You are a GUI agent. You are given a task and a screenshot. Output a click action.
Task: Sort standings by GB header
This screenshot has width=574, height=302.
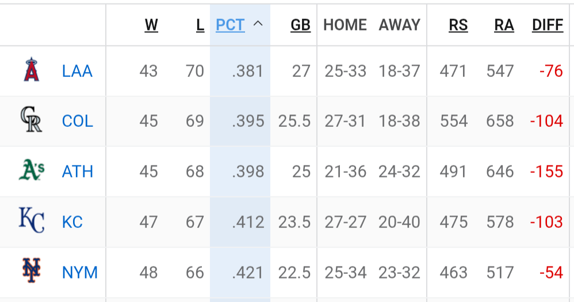(x=301, y=25)
